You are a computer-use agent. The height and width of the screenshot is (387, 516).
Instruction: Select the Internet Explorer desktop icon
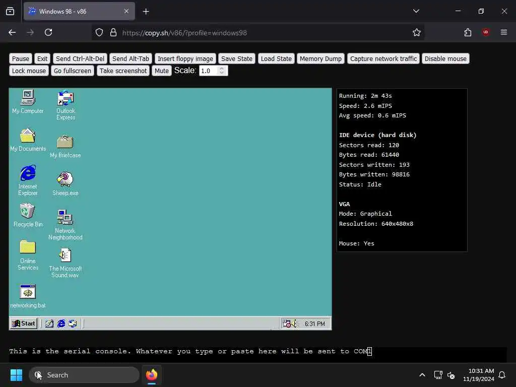tap(28, 181)
